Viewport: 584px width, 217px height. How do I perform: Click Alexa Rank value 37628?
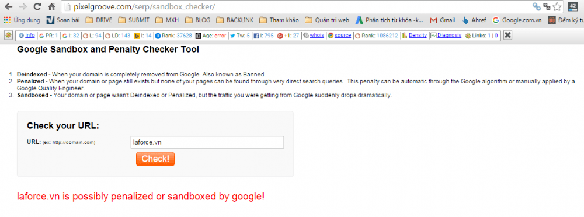[185, 36]
